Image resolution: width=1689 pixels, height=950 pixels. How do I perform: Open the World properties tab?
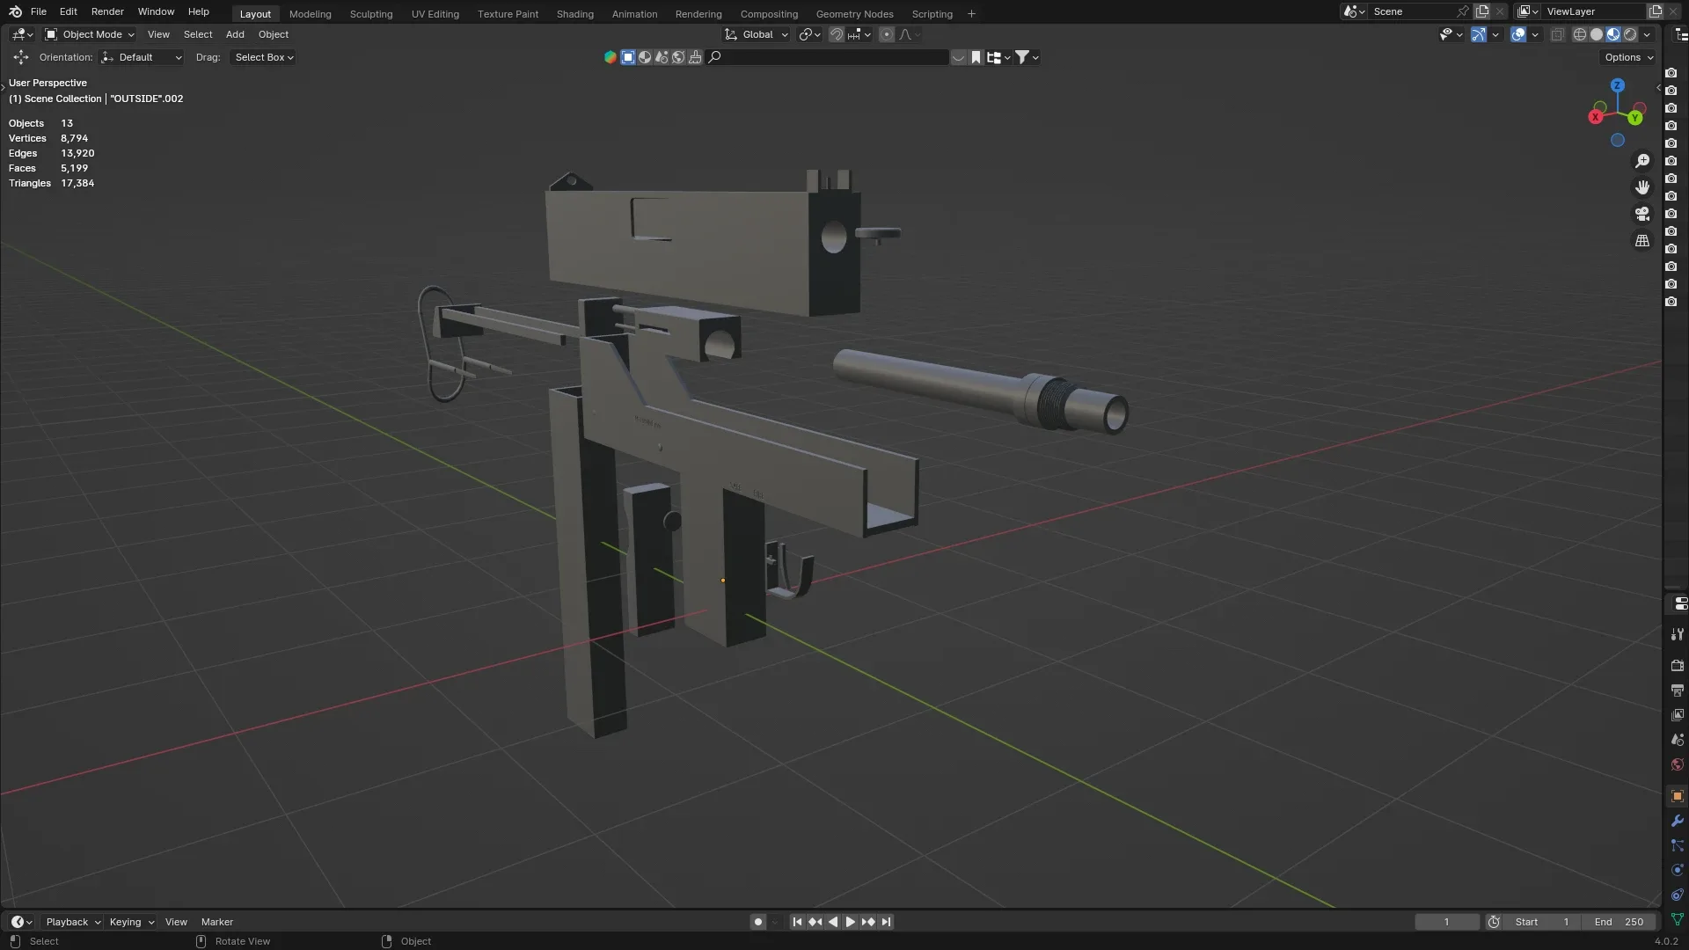coord(1678,764)
